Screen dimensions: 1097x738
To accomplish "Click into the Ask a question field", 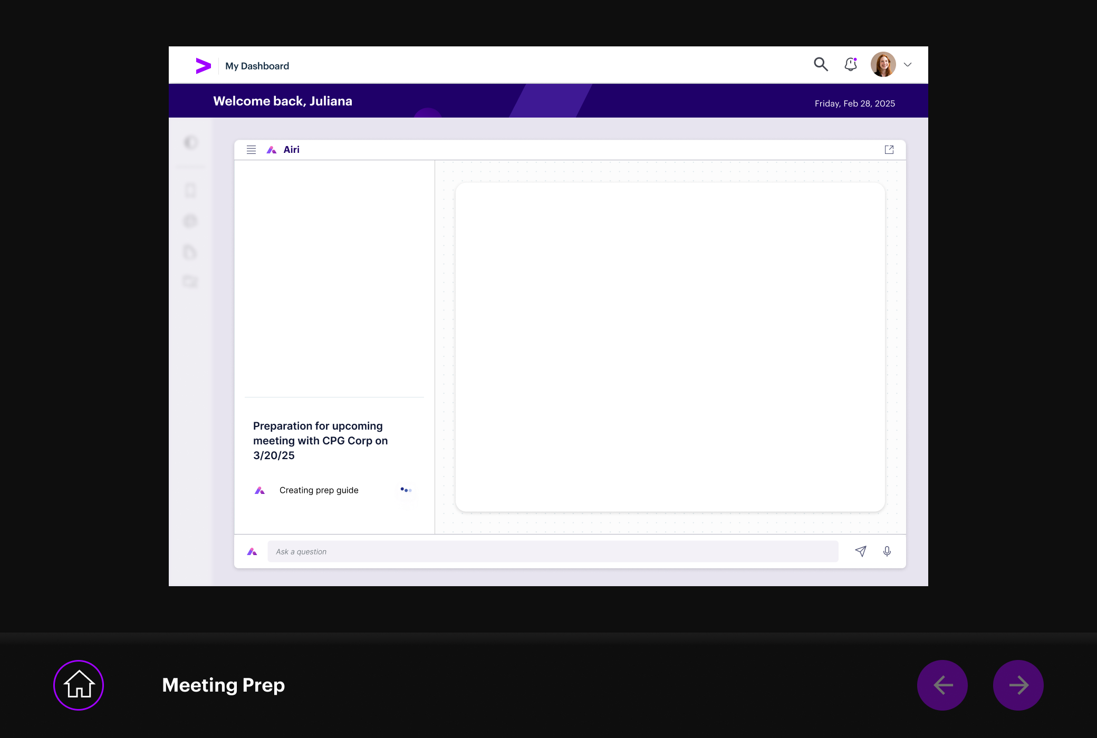I will [x=553, y=551].
